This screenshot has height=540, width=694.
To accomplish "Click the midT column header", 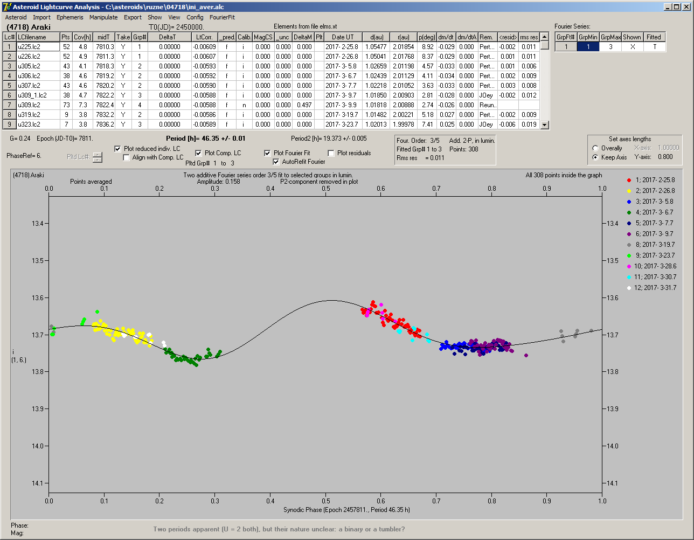I will (x=104, y=37).
